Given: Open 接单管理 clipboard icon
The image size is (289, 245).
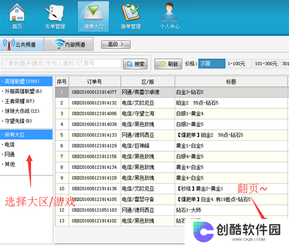Looking at the screenshot, I should click(131, 16).
